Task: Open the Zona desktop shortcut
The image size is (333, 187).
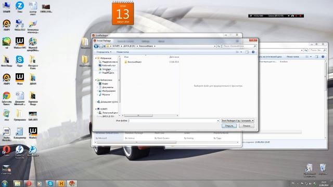Action: point(20,7)
